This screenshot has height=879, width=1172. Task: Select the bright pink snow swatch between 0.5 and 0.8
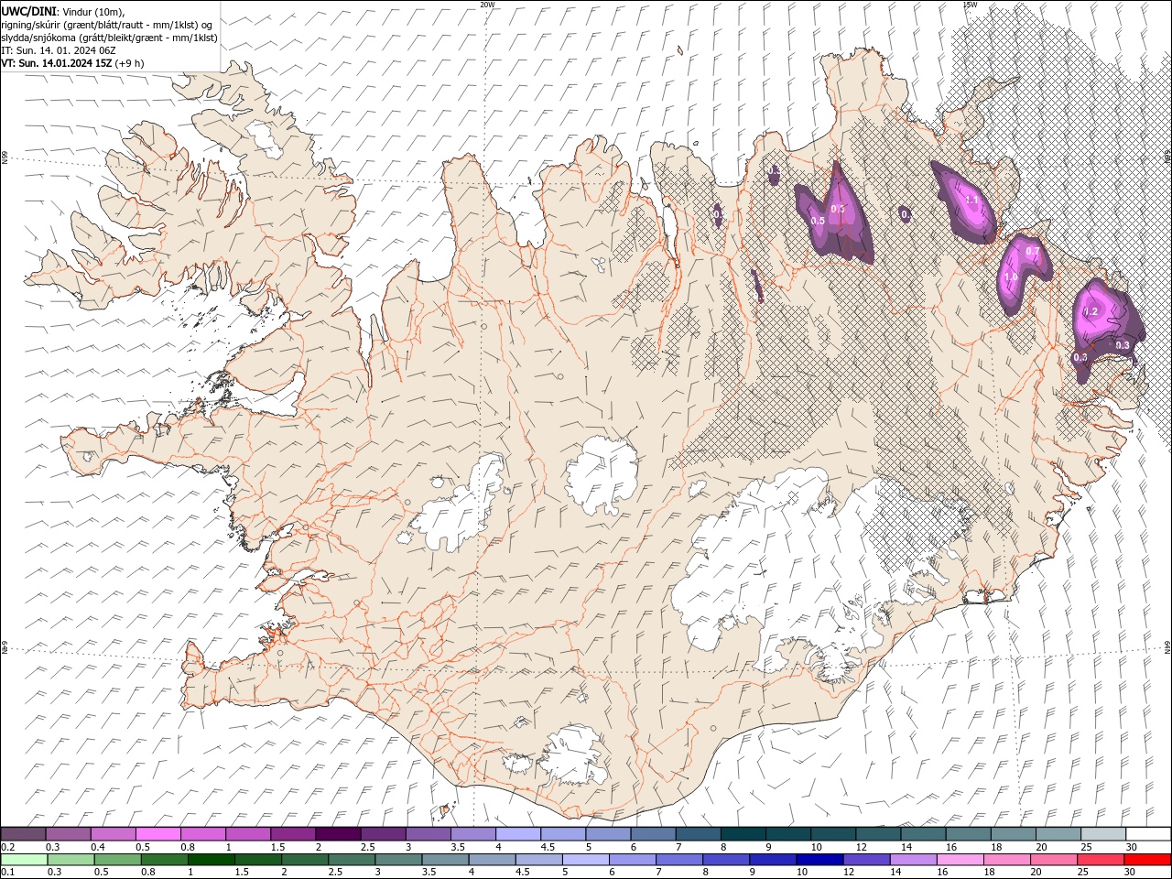click(158, 834)
